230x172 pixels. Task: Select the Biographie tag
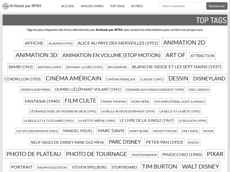tap(117, 67)
